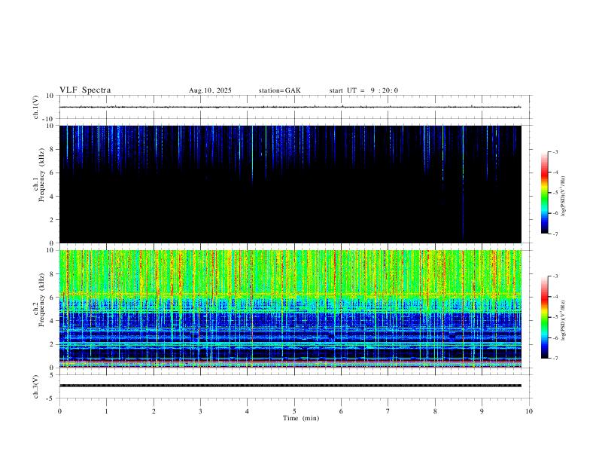Click the 8 minute tick label on time axis
Image resolution: width=596 pixels, height=461 pixels.
(435, 411)
